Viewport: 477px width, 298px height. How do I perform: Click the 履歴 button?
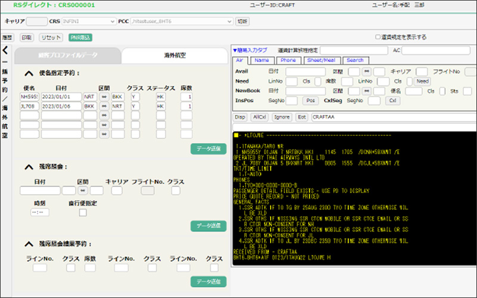(7, 38)
